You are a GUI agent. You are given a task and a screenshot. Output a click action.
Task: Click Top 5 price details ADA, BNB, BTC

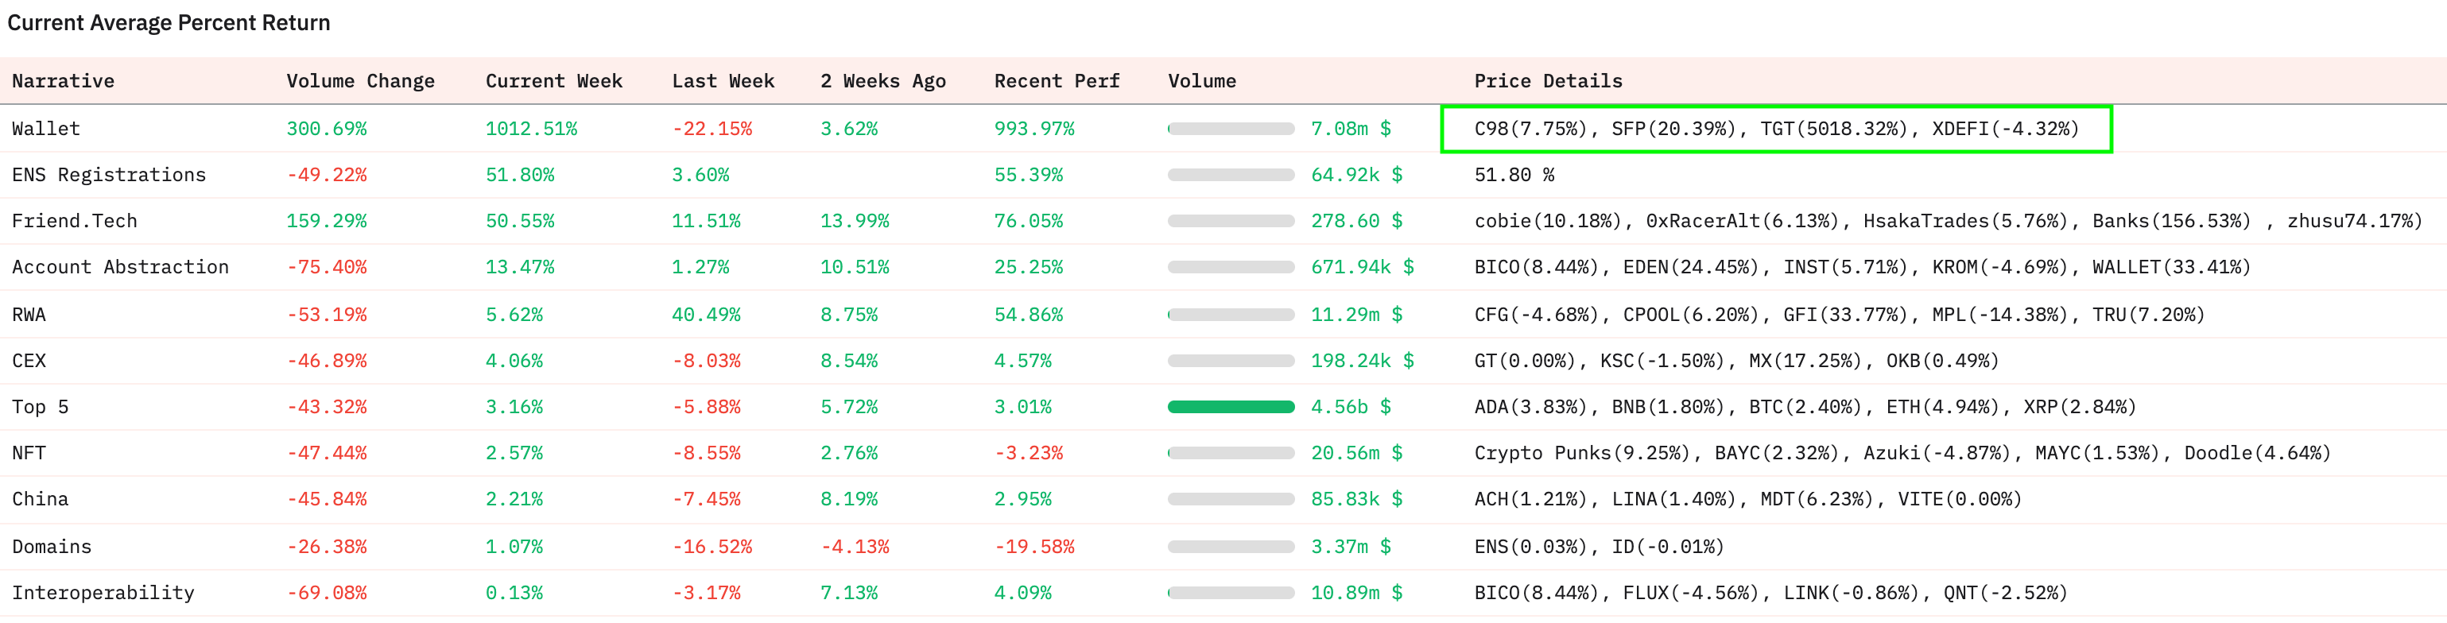pos(1805,408)
